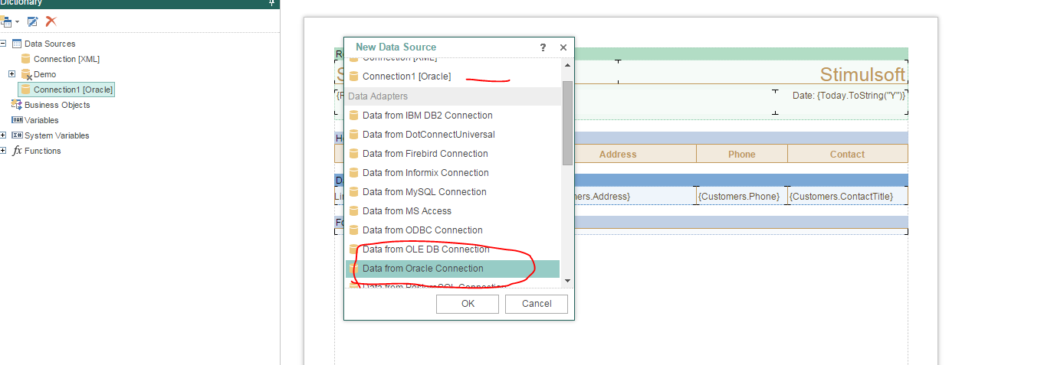Screen dimensions: 1054x365
Task: Select Variables in the dictionary tree
Action: click(41, 120)
